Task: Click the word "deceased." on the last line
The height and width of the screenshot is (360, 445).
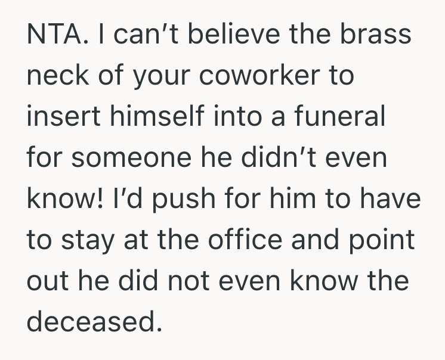Action: 94,321
